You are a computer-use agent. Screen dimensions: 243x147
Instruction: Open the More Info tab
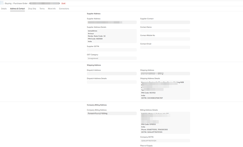(x=52, y=8)
